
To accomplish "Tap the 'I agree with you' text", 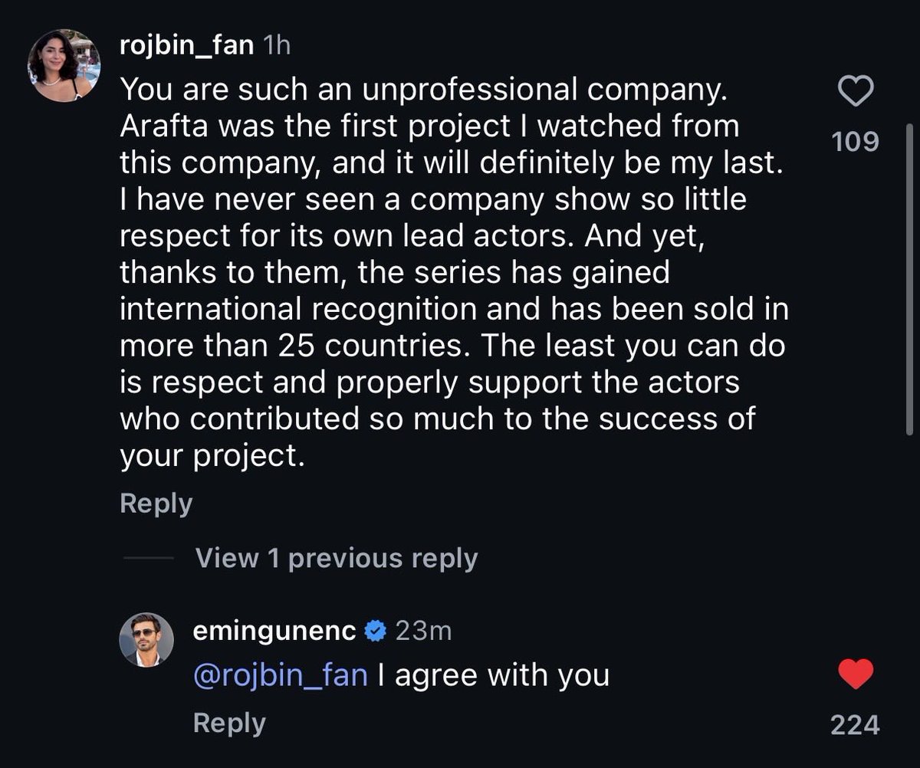I will 494,676.
